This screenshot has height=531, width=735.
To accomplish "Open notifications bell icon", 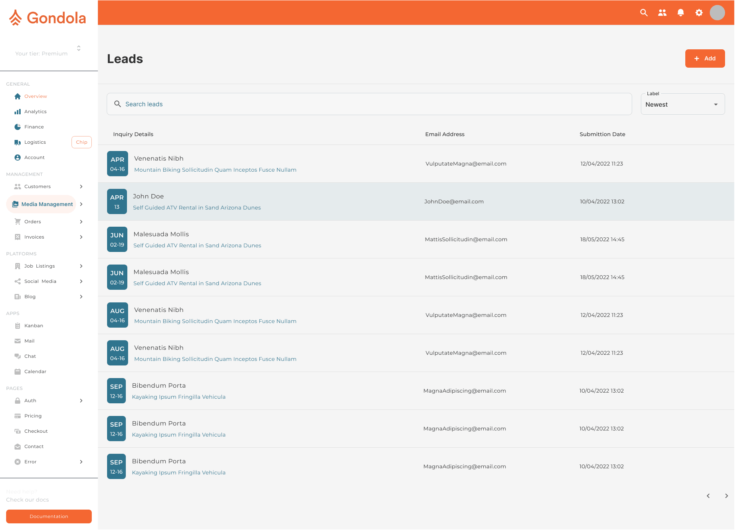I will (x=681, y=13).
